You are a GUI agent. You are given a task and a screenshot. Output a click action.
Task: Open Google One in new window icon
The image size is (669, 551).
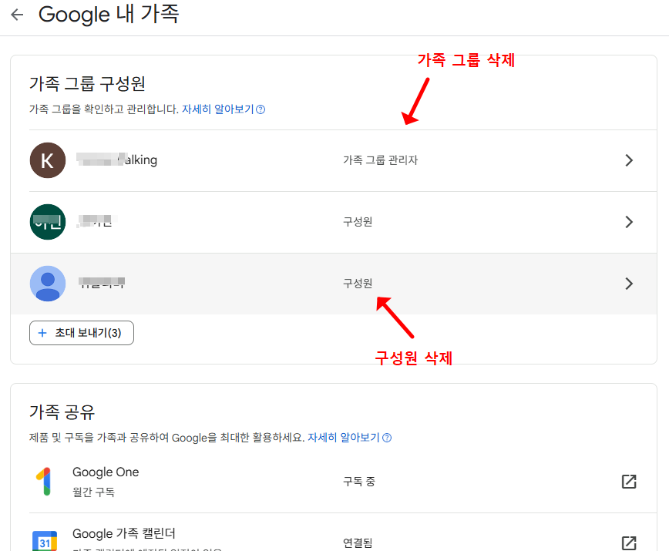tap(629, 482)
